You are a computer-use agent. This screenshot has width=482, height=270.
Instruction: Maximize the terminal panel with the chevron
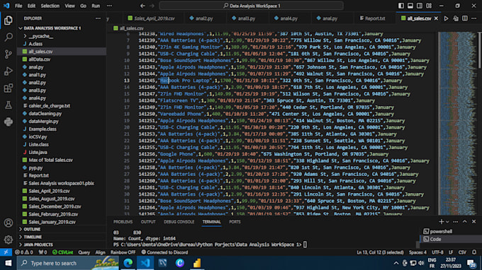[x=465, y=221]
